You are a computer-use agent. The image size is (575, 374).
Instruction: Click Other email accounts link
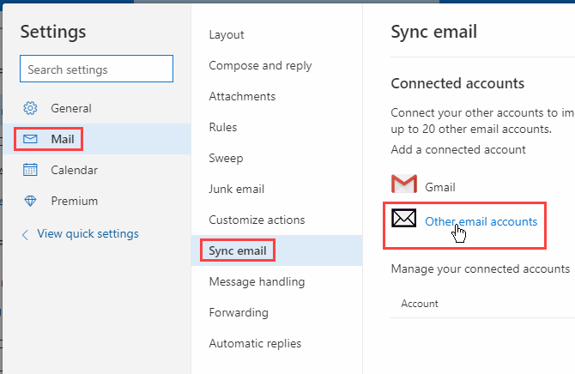481,221
